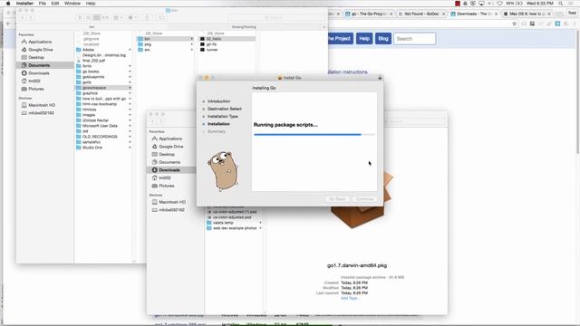The height and width of the screenshot is (326, 580).
Task: Select Macintosh HD in the front Finder sidebar
Action: click(x=172, y=202)
